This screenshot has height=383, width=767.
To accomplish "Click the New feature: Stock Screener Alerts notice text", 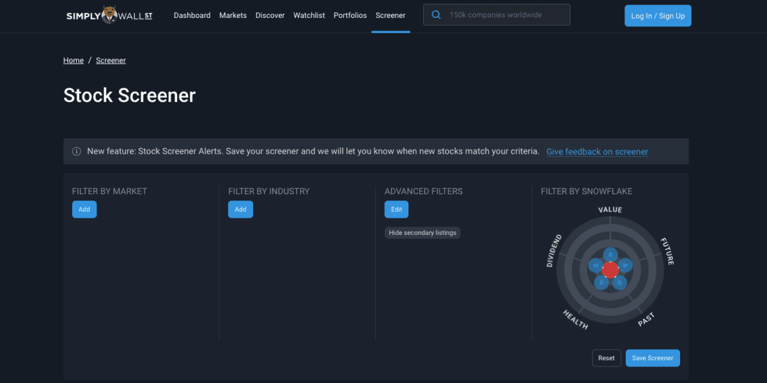I will coord(313,152).
